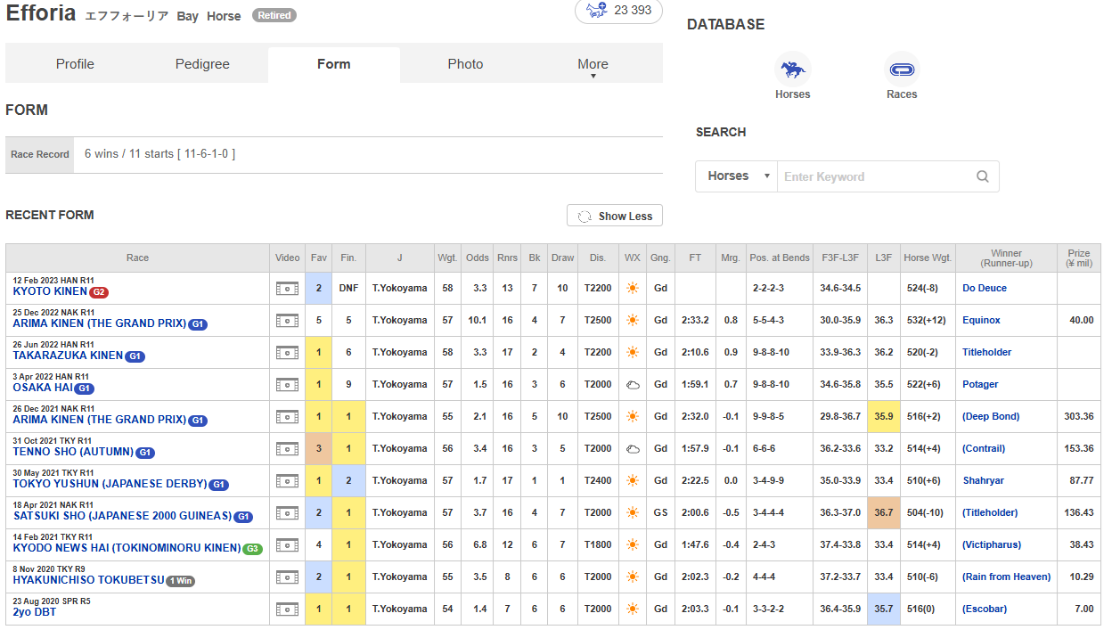Open the Races database icon

(902, 69)
